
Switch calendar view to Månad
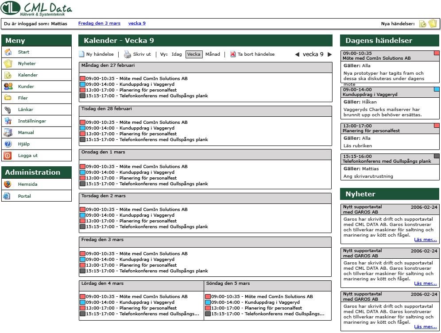pos(213,54)
